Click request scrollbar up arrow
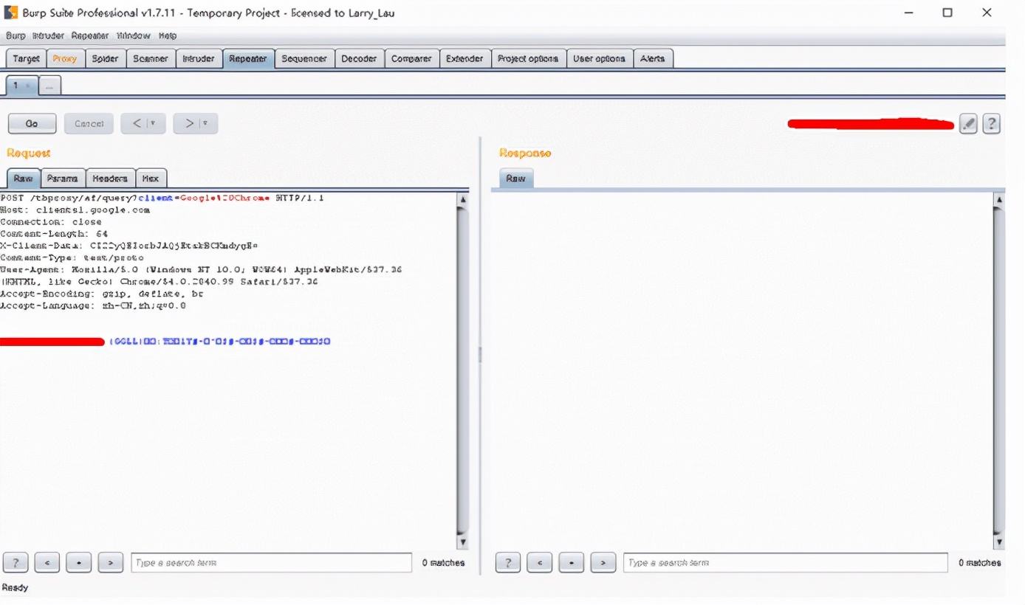1025x605 pixels. coord(463,199)
